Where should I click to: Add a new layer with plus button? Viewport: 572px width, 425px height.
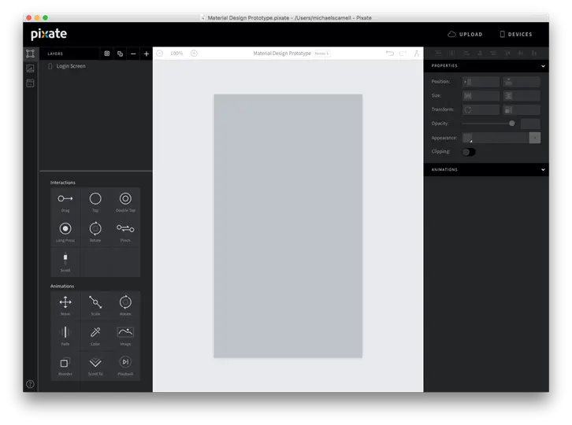coord(147,54)
